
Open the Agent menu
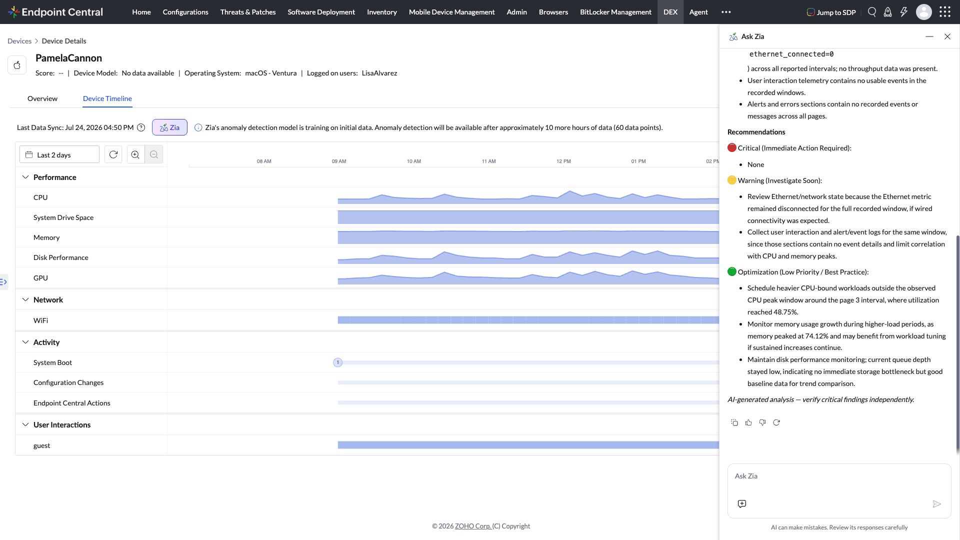point(698,12)
